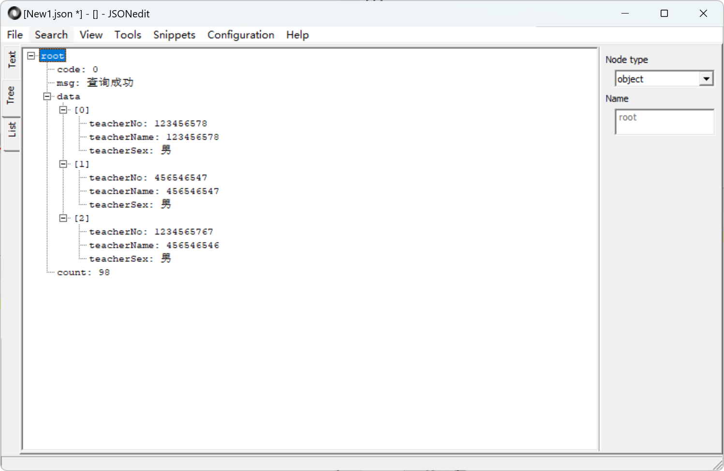Open the Tools menu
The width and height of the screenshot is (724, 471).
coord(128,35)
